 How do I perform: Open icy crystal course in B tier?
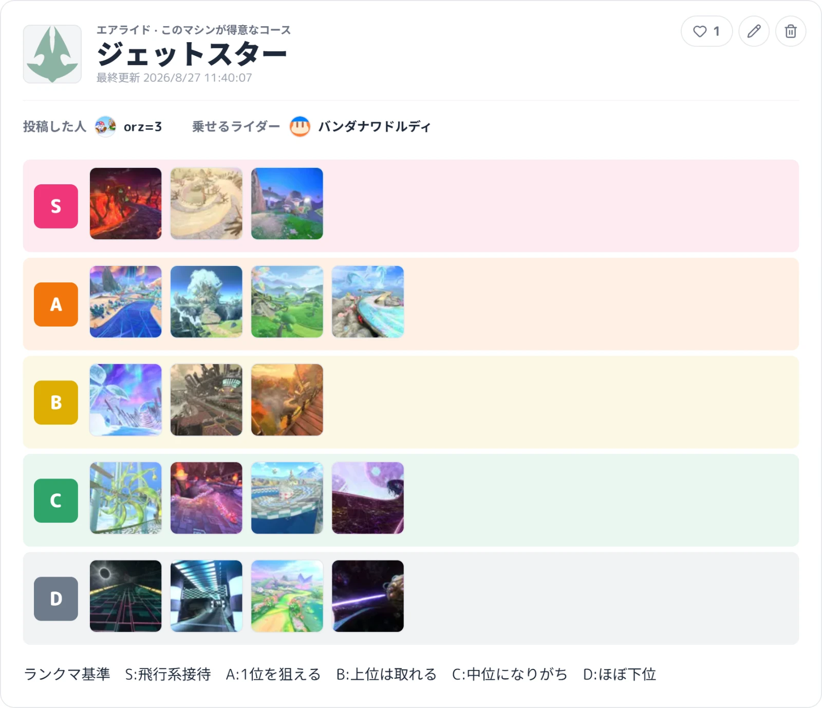click(x=126, y=399)
